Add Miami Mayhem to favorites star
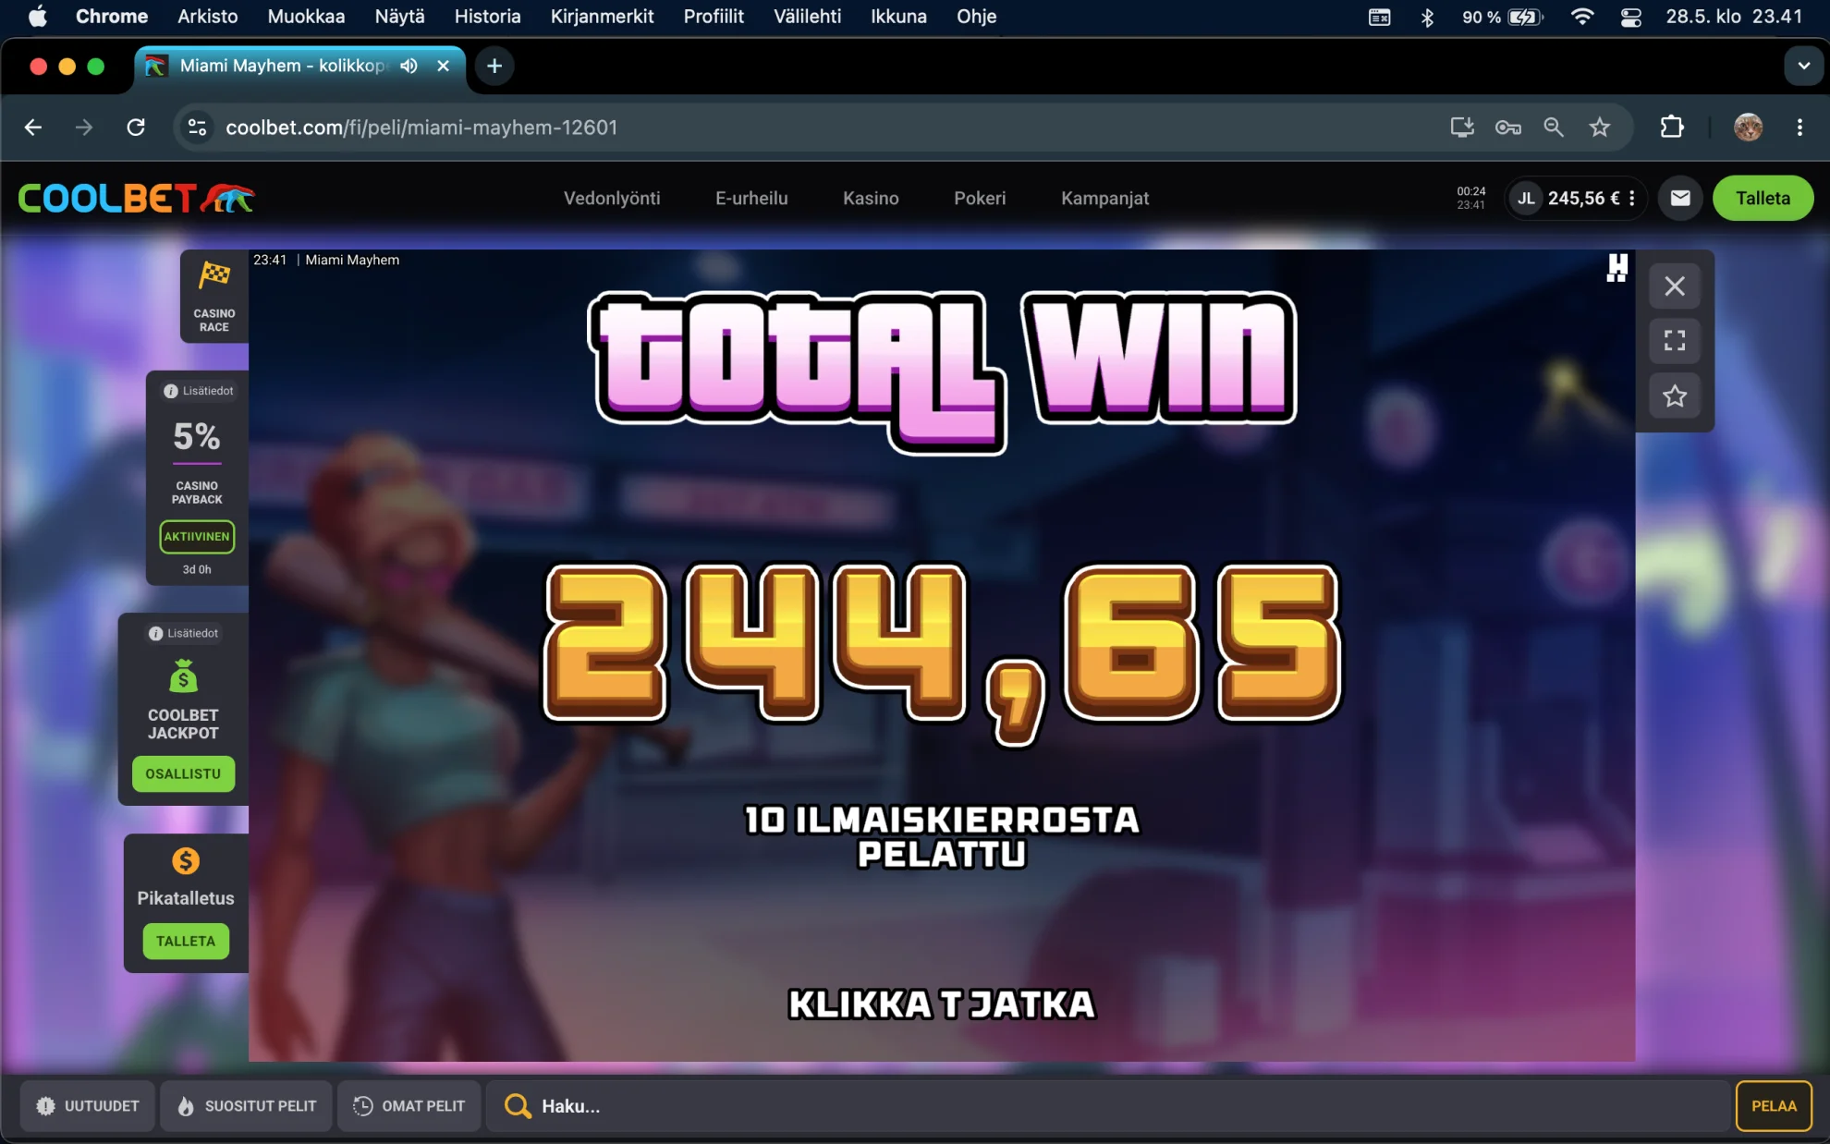This screenshot has width=1830, height=1144. point(1675,396)
